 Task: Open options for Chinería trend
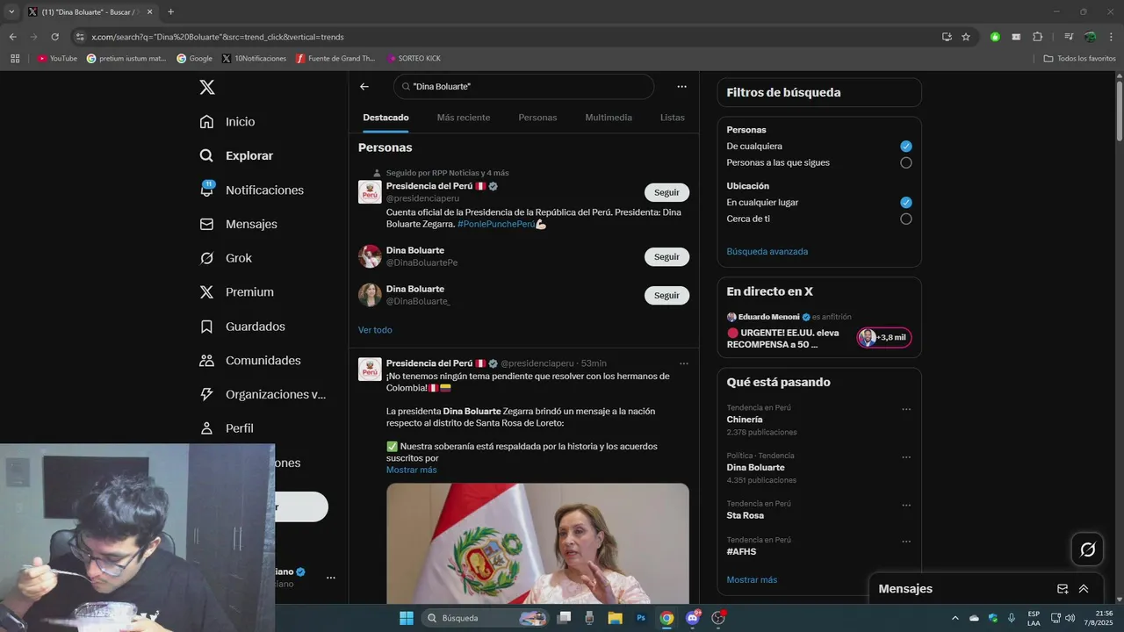906,409
